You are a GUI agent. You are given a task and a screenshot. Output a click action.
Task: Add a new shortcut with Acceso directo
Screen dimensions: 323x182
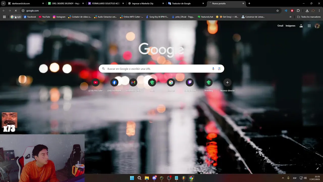click(x=227, y=85)
